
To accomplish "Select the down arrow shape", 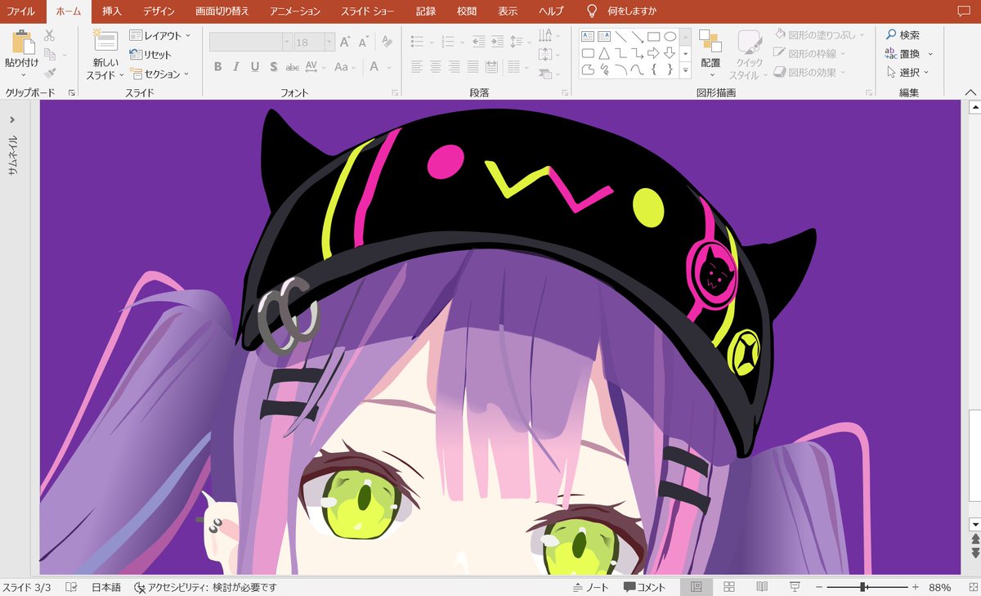I will pos(670,53).
